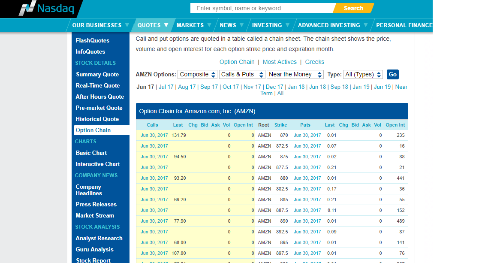The image size is (494, 278).
Task: Click the symbol search input field
Action: 262,8
